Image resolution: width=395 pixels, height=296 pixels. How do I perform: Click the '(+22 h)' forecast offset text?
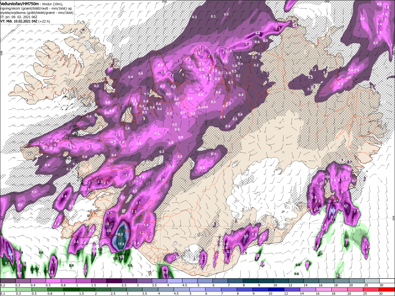tap(44, 22)
